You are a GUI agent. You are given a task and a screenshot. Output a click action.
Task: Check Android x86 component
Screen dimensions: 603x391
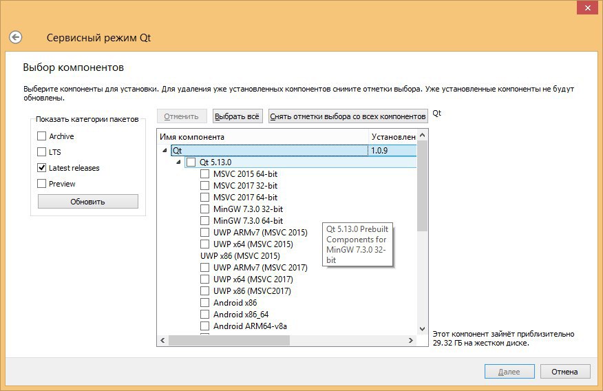pos(204,303)
